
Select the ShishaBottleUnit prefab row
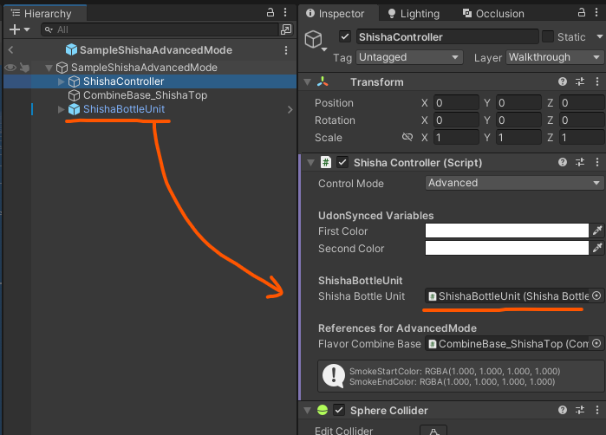(150, 109)
